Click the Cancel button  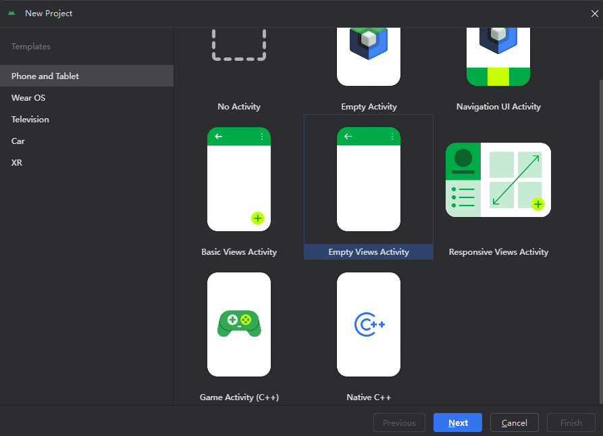(x=514, y=422)
